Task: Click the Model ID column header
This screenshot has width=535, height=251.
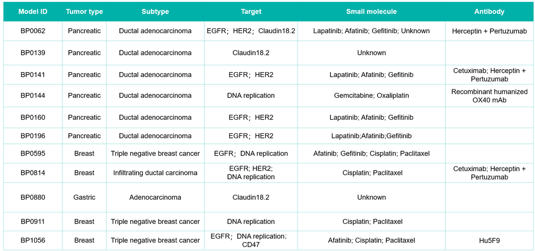Action: (x=33, y=11)
